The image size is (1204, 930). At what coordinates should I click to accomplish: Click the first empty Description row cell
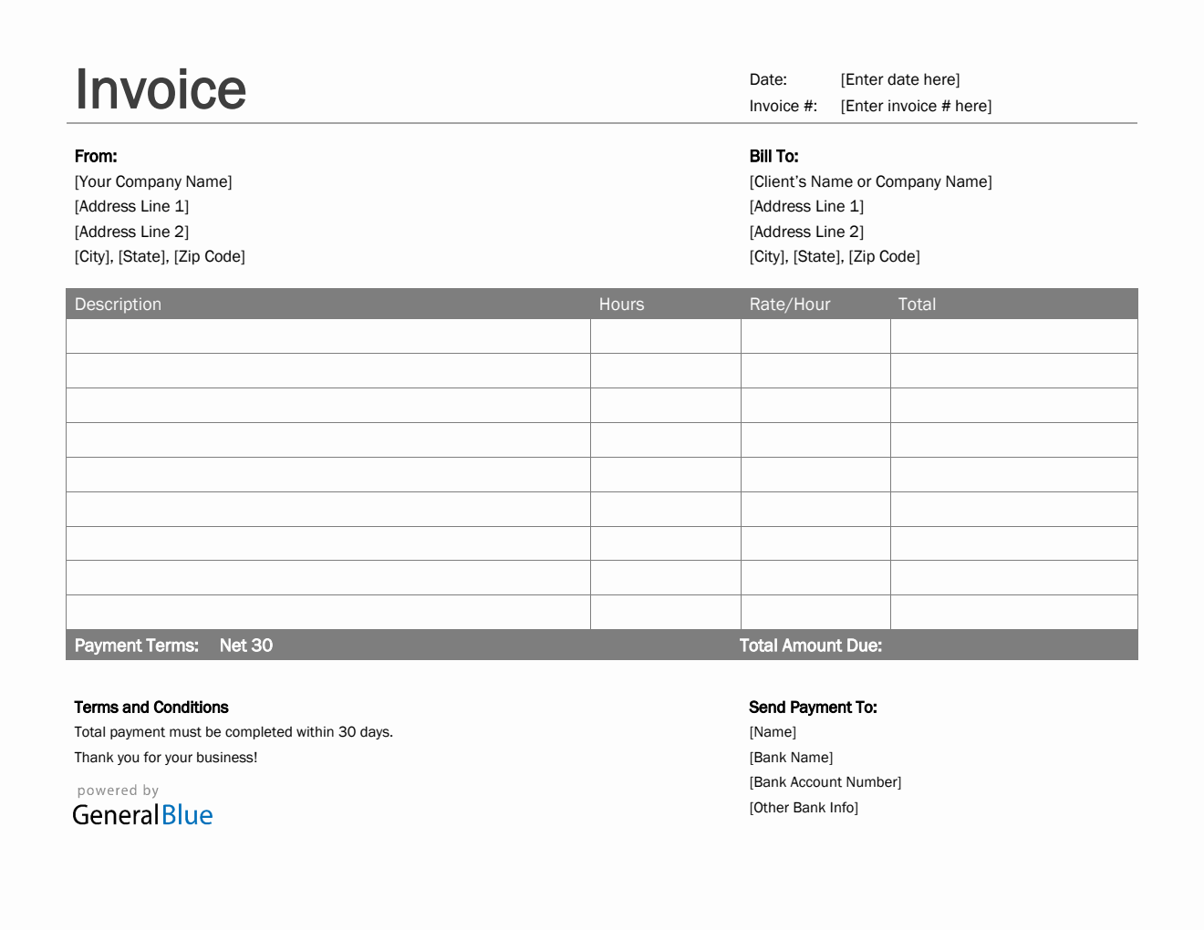click(328, 336)
